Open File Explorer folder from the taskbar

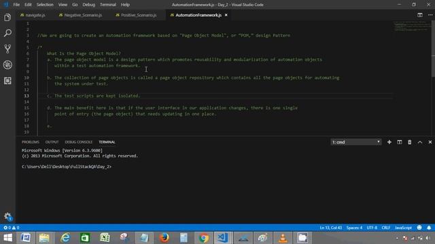pos(44,238)
